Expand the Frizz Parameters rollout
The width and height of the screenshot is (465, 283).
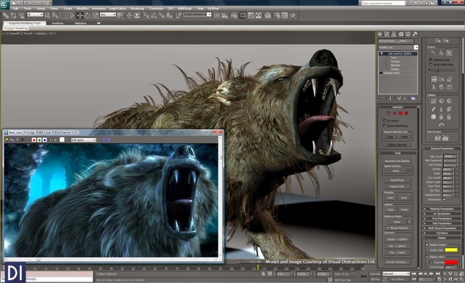tap(442, 219)
